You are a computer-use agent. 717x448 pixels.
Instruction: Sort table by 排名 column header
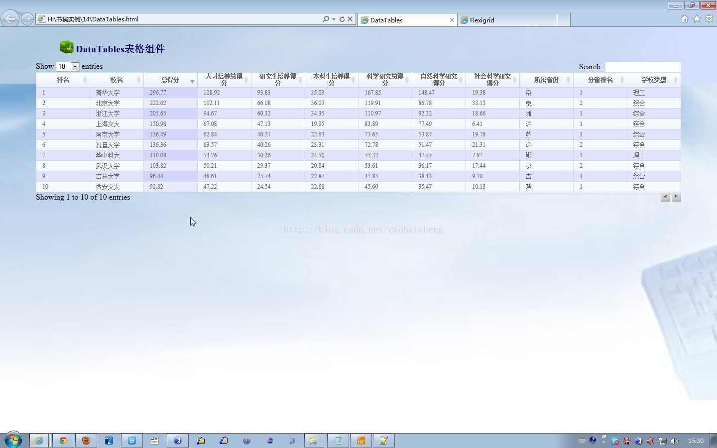click(63, 80)
